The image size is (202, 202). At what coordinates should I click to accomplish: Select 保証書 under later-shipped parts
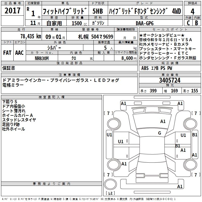pyautogui.click(x=9, y=68)
